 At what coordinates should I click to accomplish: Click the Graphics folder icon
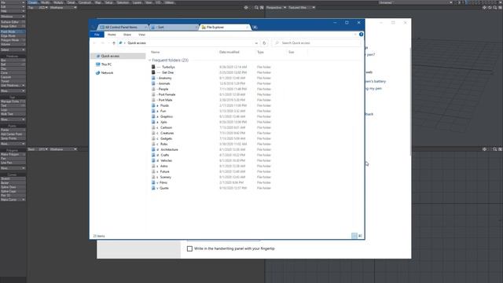[x=153, y=116]
